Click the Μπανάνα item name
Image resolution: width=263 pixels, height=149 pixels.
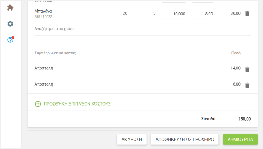[43, 11]
